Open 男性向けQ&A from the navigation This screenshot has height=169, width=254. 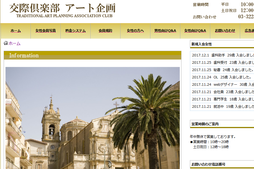click(165, 31)
